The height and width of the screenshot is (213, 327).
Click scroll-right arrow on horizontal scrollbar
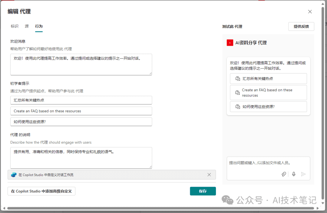318,208
